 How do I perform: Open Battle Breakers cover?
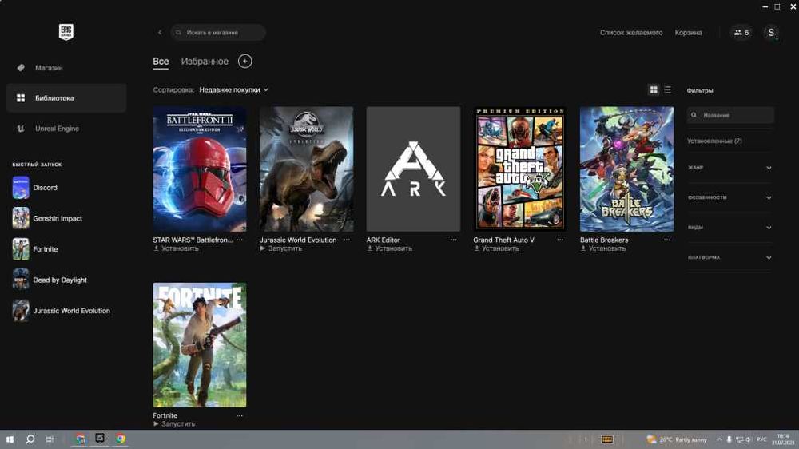(x=626, y=169)
